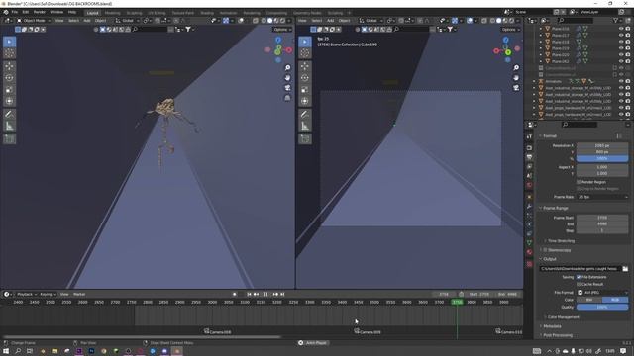Open the Global transform orientation dropdown left
The image size is (634, 356).
point(128,20)
